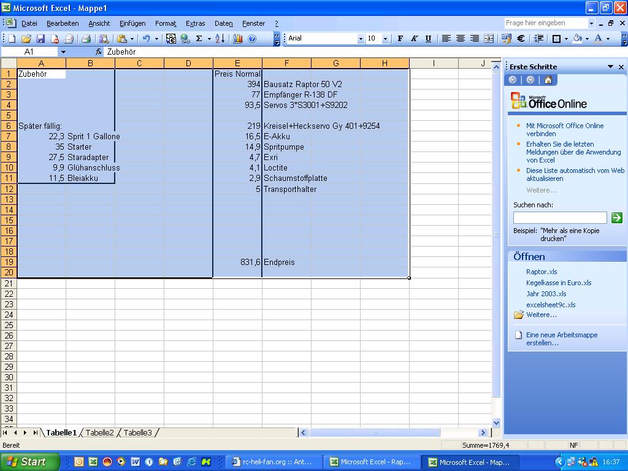Image resolution: width=628 pixels, height=471 pixels.
Task: Switch to Microsoft Excel - Rap... taskbar window
Action: coord(370,462)
